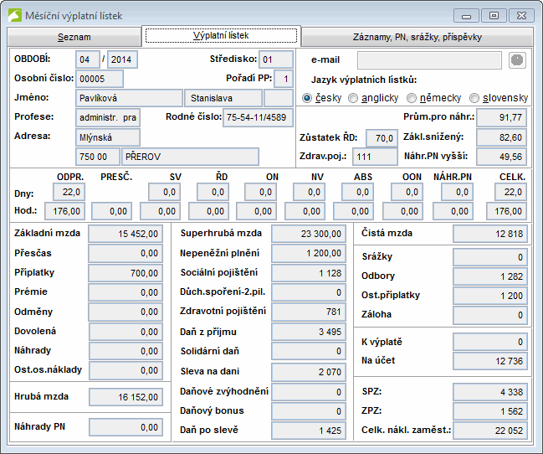Click the Rodné číslo field
This screenshot has width=543, height=454.
[258, 117]
